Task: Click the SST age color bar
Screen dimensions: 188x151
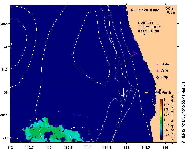Action: click(161, 120)
